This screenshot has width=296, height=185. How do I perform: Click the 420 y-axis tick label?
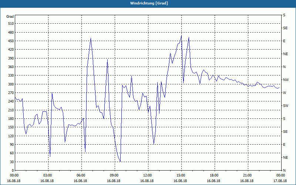point(11,50)
